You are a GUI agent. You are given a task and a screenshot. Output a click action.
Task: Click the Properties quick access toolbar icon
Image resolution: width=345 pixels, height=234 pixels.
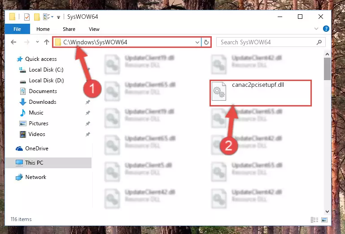[27, 17]
